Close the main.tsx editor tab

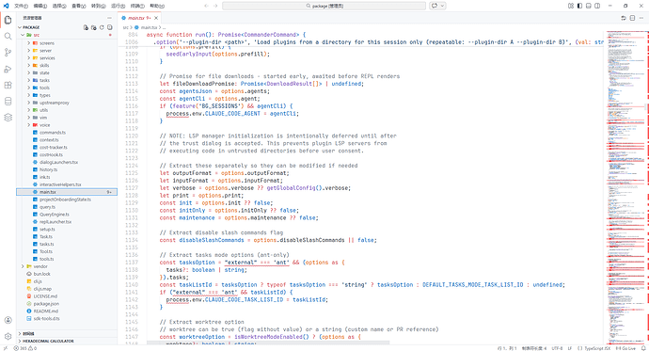156,18
